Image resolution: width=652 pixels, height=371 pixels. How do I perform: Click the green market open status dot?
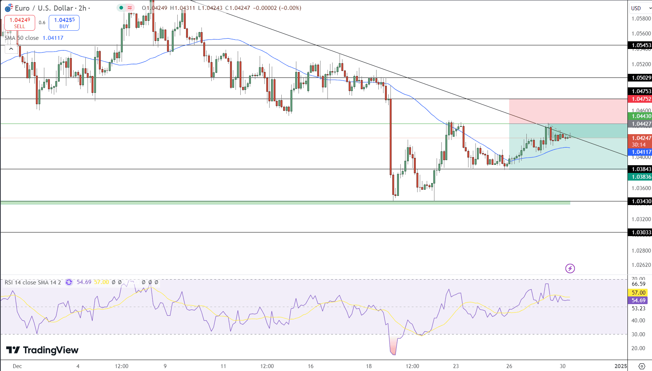pos(121,8)
